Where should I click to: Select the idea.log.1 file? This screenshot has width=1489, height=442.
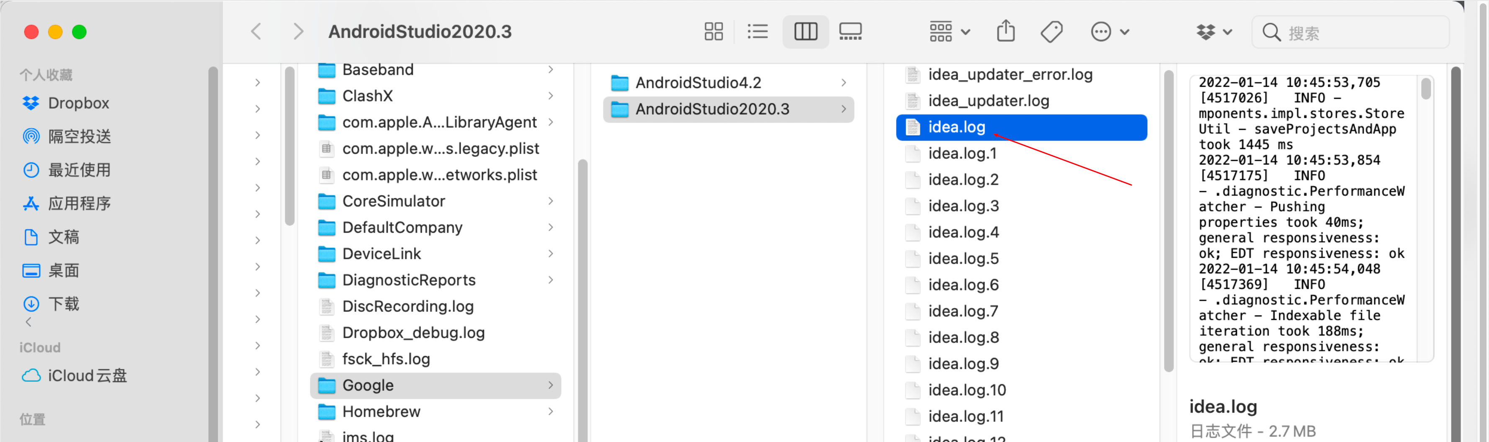point(1021,153)
